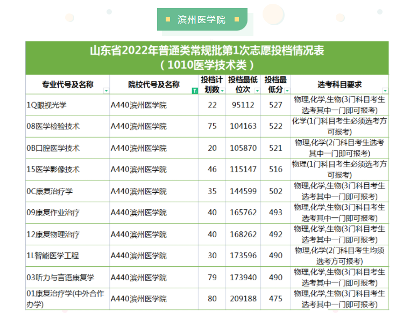The image size is (403, 313).
Task: Select the table title 山东省2022年普通类常规批第1次志愿投档情况表
Action: (x=207, y=50)
